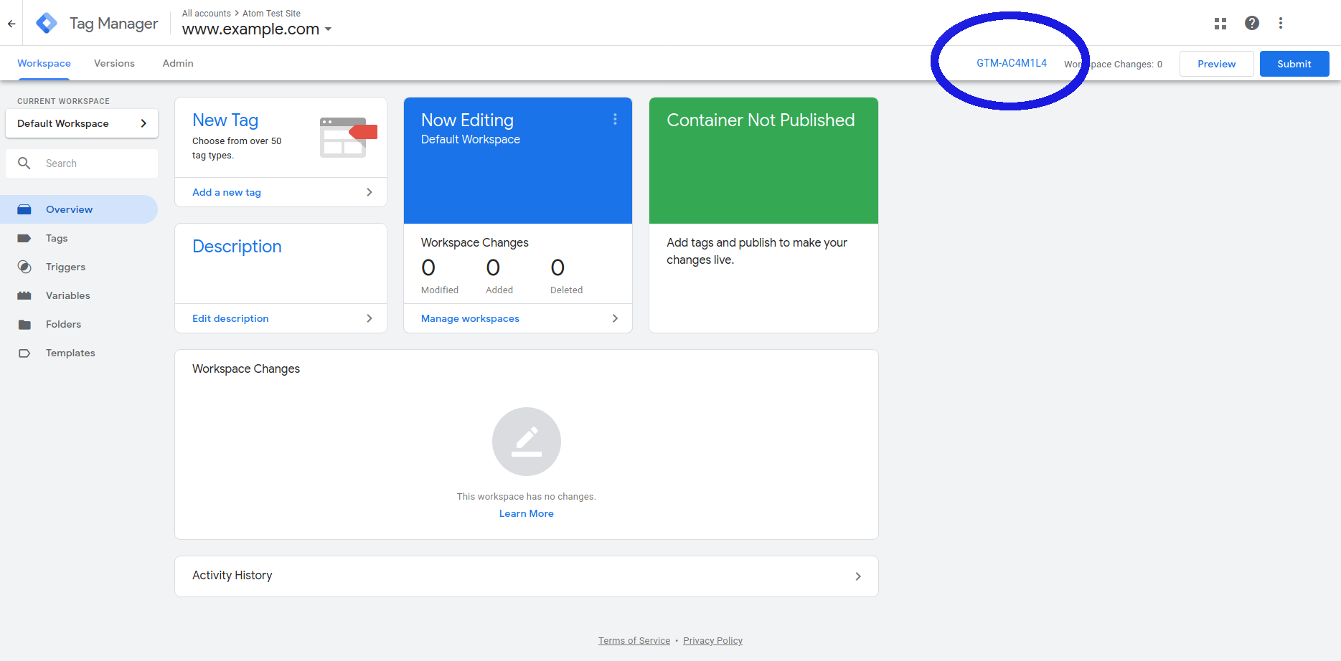Screen dimensions: 1341x661
Task: Open the help question mark icon
Action: click(1251, 24)
